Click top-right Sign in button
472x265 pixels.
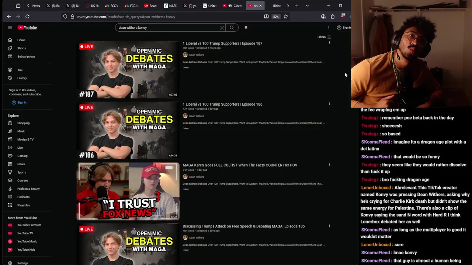tap(344, 28)
